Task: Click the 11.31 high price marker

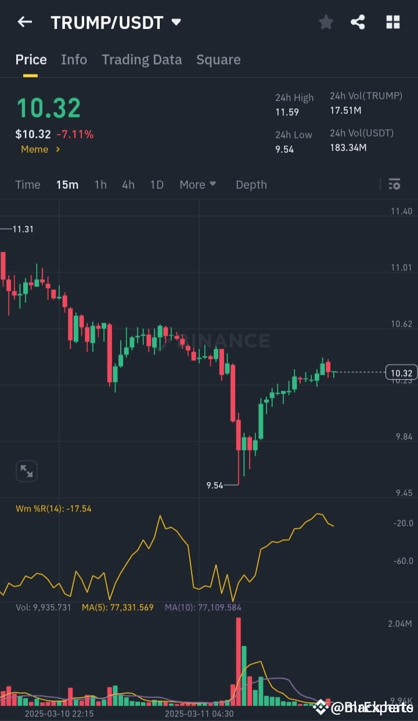Action: tap(23, 229)
